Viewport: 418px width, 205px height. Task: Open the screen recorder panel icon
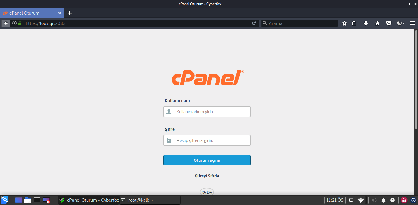[46, 200]
